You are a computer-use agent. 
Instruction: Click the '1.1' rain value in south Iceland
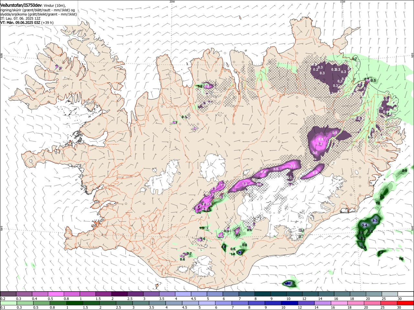pos(233,254)
